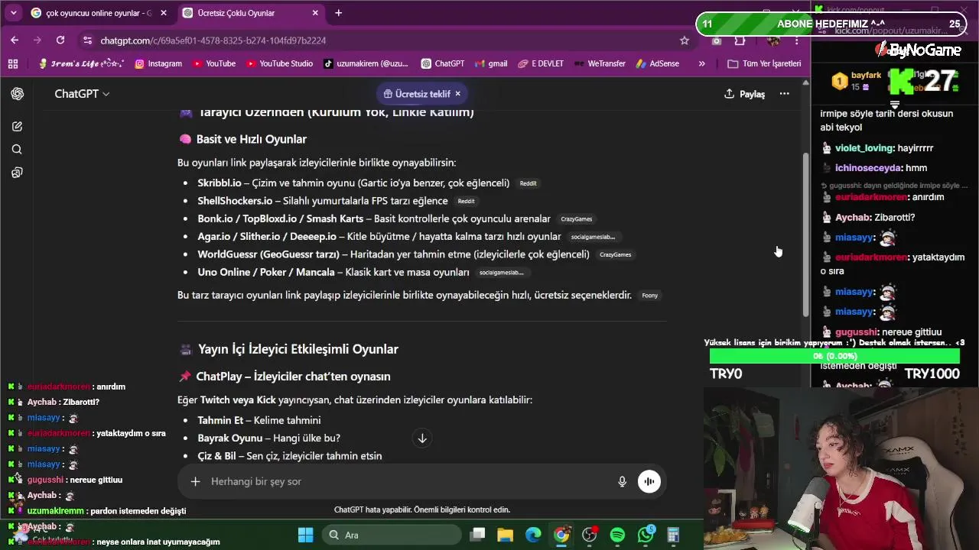Open a new browser tab

[338, 13]
